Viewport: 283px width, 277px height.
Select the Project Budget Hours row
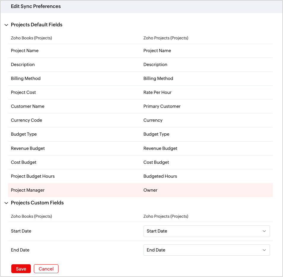[140, 176]
